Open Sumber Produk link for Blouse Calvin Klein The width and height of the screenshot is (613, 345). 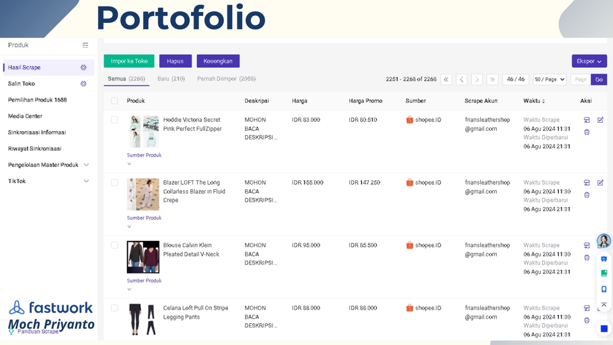(x=144, y=281)
